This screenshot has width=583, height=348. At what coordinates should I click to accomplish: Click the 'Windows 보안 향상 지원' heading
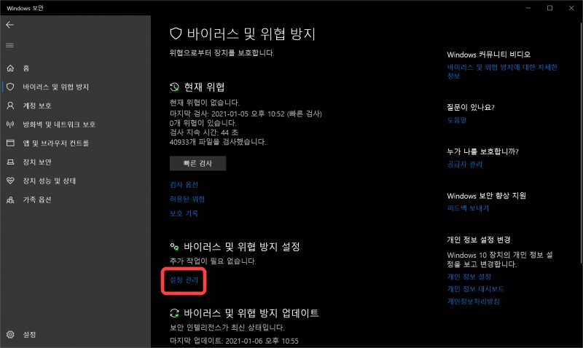click(486, 196)
